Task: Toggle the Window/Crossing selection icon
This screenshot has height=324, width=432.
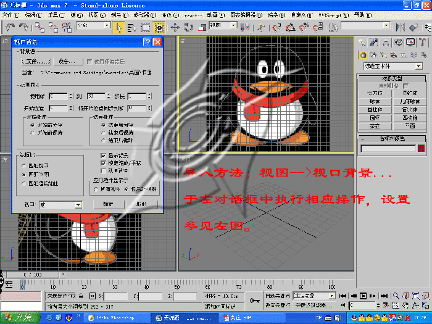Action: tap(159, 28)
